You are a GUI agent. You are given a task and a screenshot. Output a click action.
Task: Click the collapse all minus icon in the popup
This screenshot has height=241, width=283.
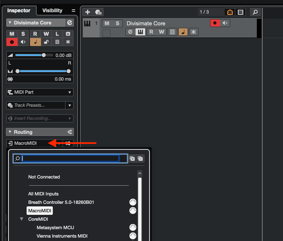point(141,159)
